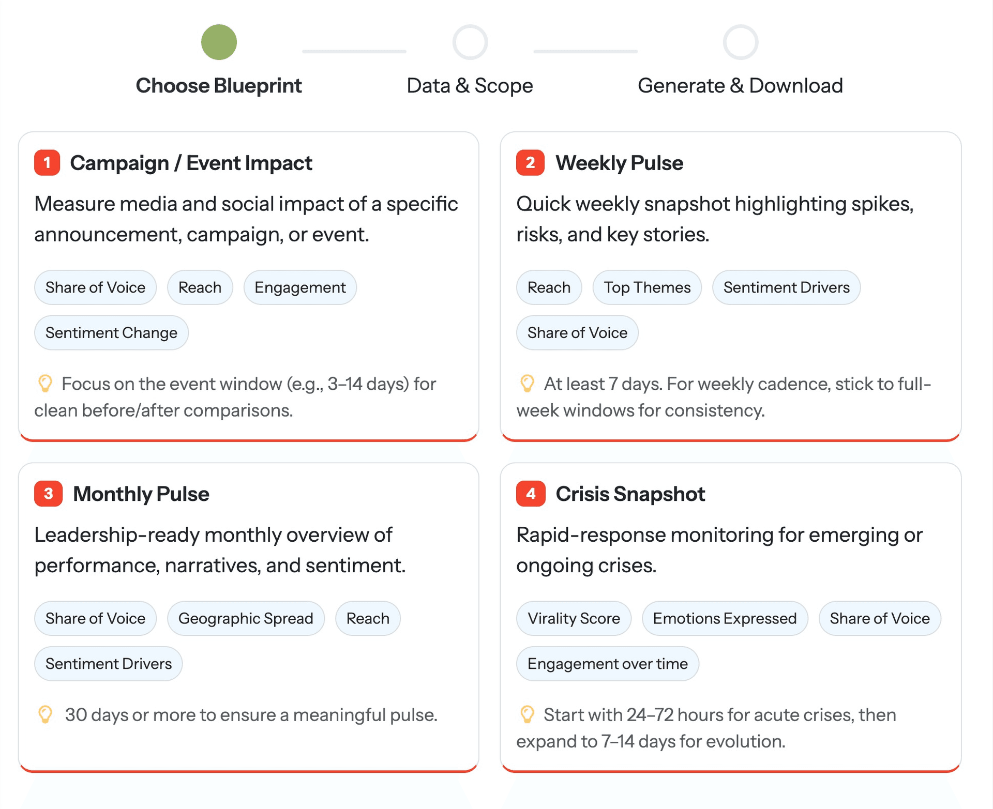
Task: Select the Data & Scope step circle
Action: (x=470, y=42)
